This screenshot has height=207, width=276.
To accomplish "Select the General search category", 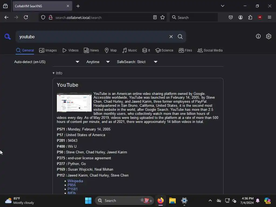I will (x=25, y=50).
